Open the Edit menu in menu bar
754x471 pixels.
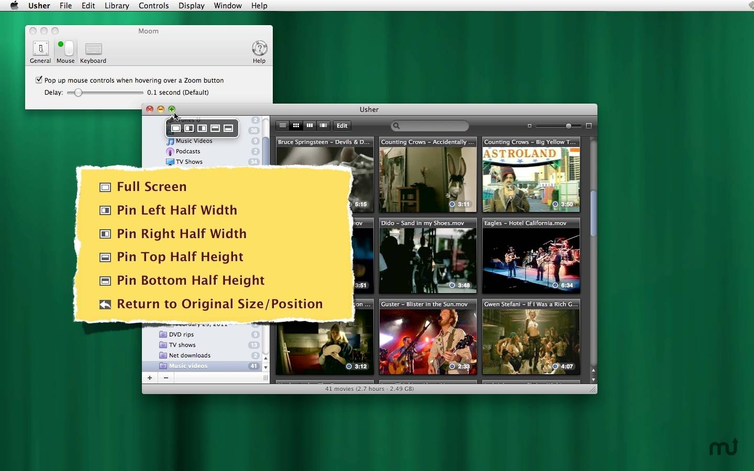click(88, 6)
